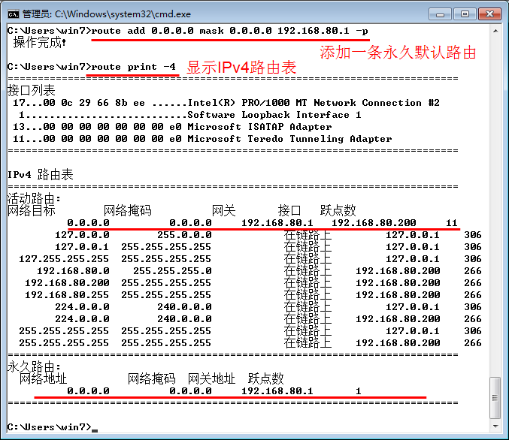Click the Microsoft Teredo Tunneling Adapter line
Image resolution: width=509 pixels, height=440 pixels.
pyautogui.click(x=202, y=139)
